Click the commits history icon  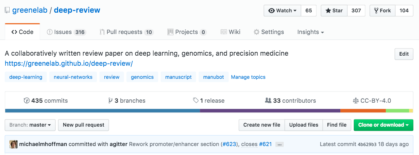pyautogui.click(x=26, y=100)
